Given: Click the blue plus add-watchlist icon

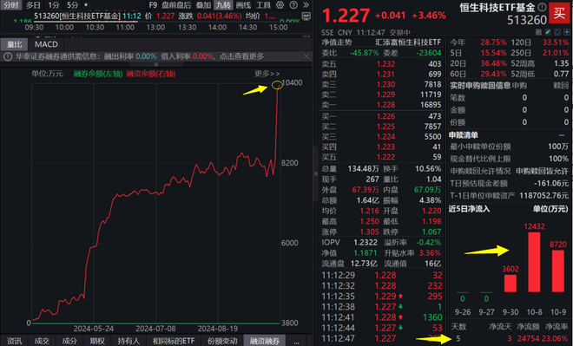Looking at the screenshot, I should coord(567,32).
